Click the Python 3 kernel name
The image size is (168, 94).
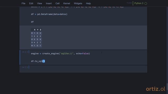(x=139, y=3)
